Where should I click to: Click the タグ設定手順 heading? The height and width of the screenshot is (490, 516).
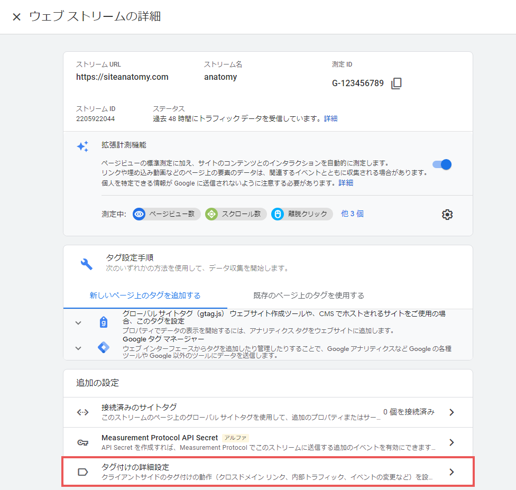coord(130,257)
